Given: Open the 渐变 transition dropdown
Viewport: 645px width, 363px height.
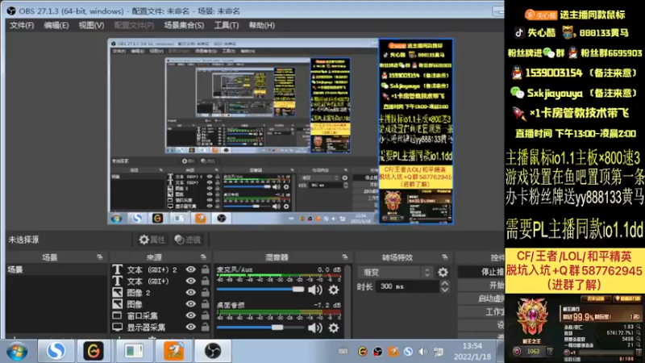Looking at the screenshot, I should click(395, 272).
